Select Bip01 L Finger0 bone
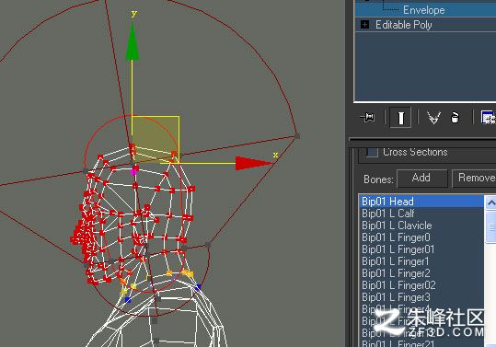Image resolution: width=496 pixels, height=347 pixels. [x=421, y=237]
